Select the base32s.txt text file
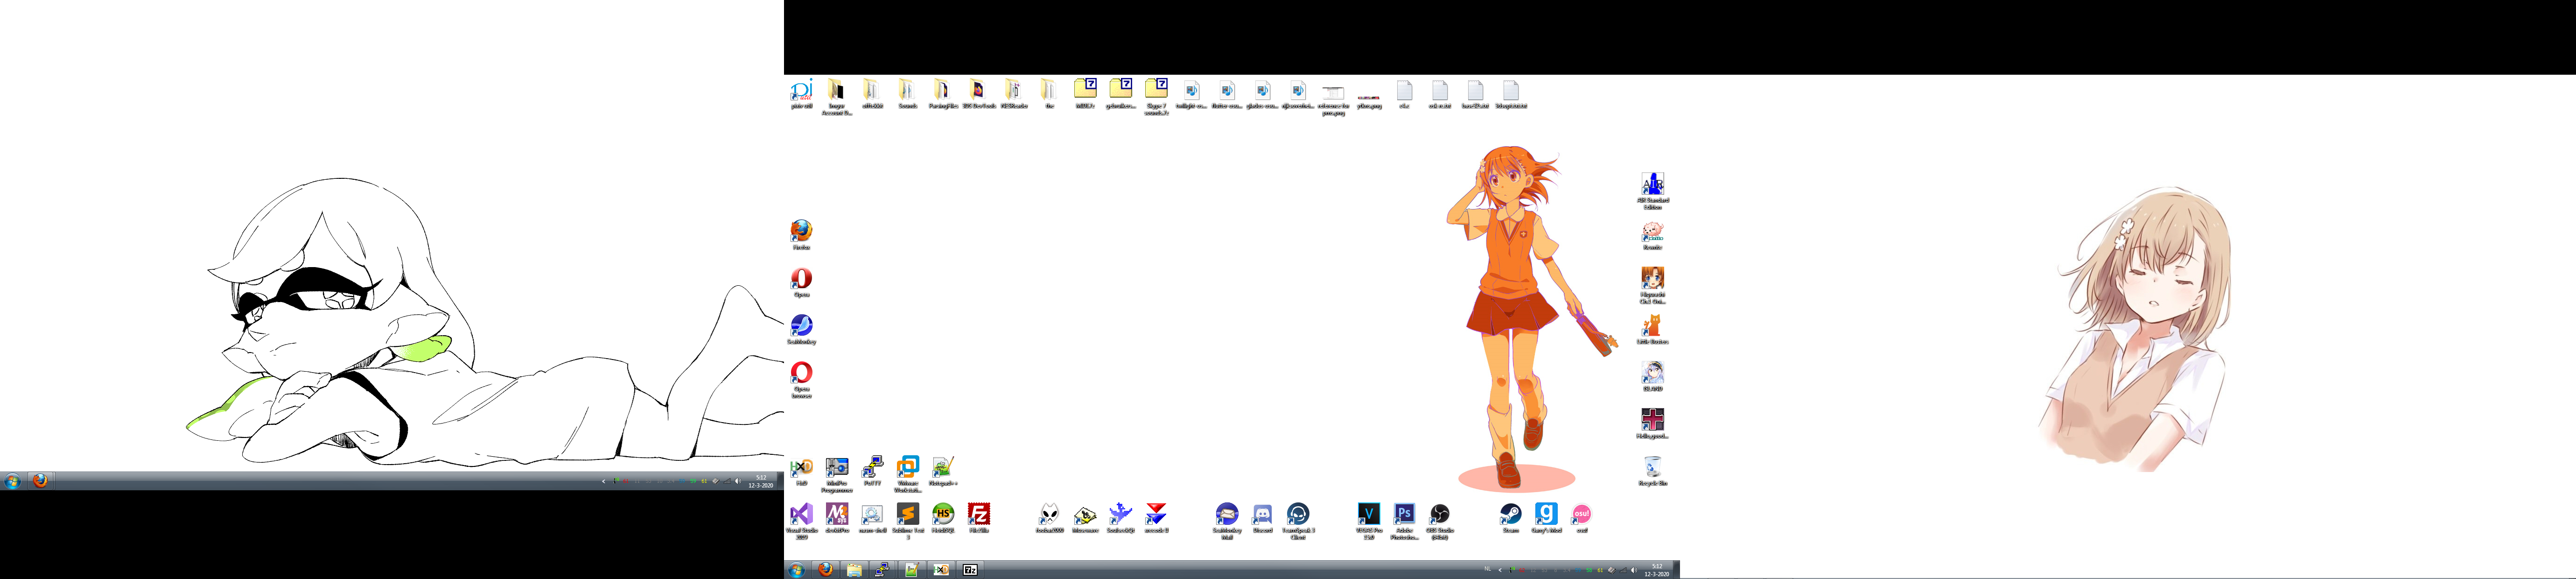The image size is (2576, 579). tap(1475, 94)
